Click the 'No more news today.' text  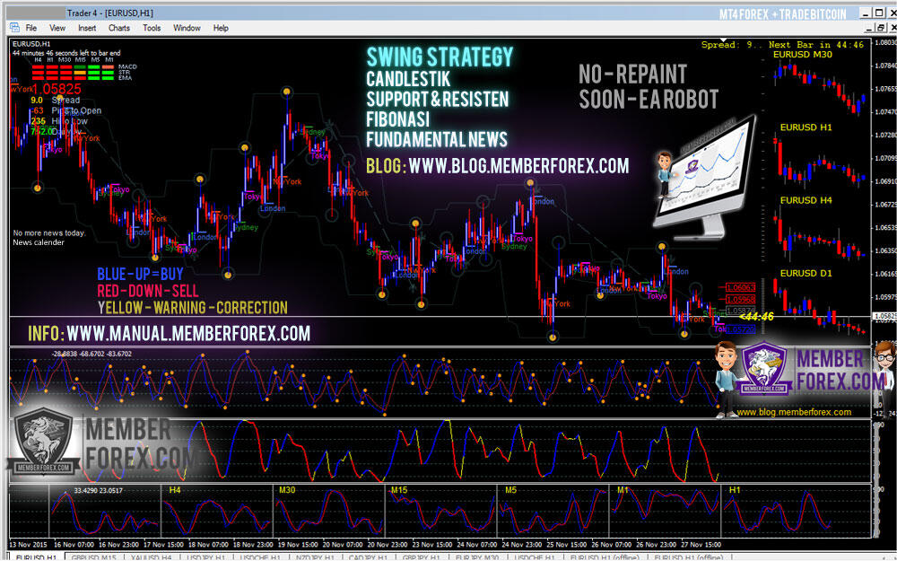coord(49,233)
